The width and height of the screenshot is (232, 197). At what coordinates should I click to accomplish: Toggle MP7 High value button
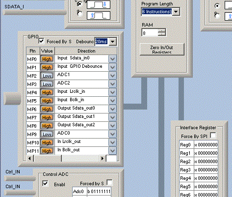coord(47,117)
